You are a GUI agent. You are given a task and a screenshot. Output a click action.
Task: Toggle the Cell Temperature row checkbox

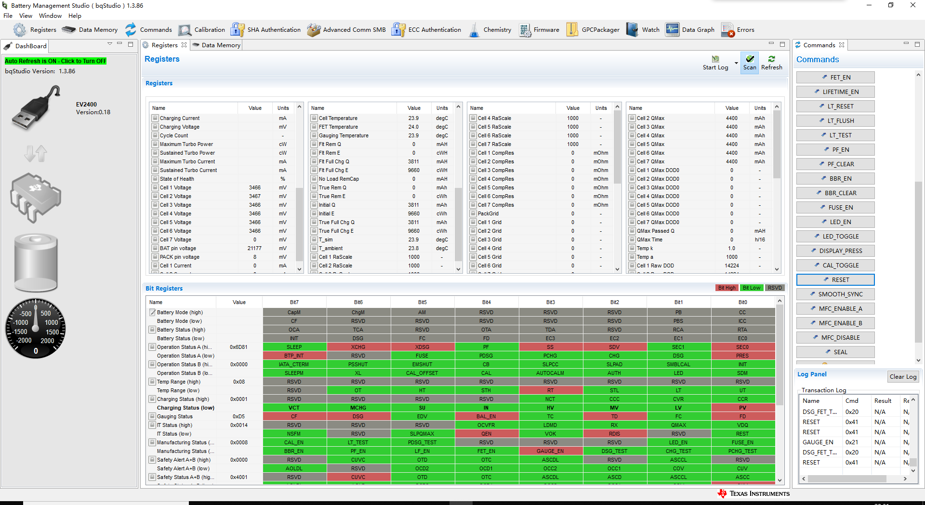point(314,118)
